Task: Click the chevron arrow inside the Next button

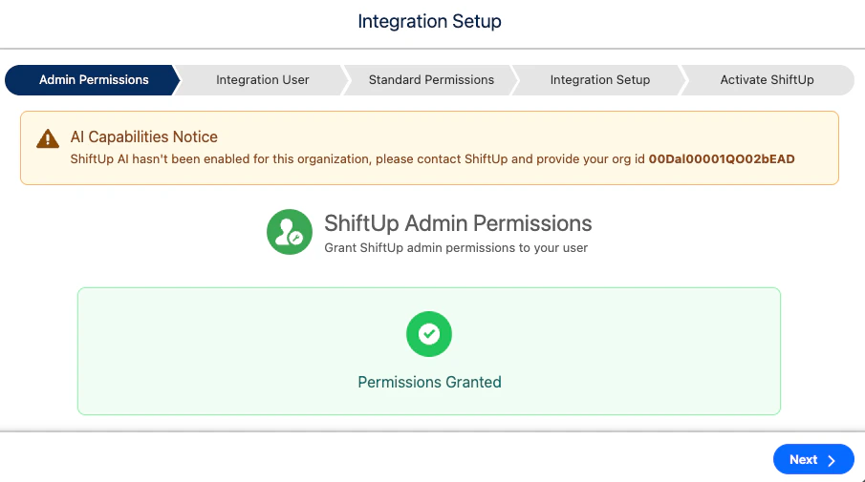Action: click(x=832, y=460)
